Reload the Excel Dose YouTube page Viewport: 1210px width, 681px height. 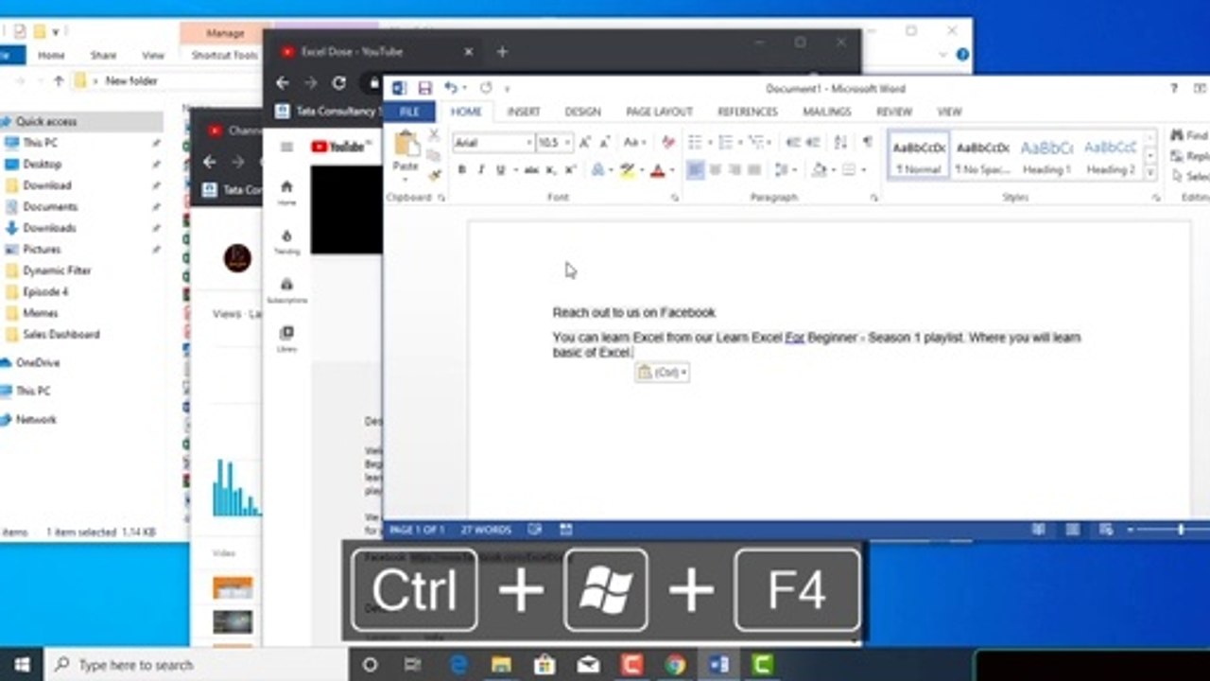[x=339, y=83]
